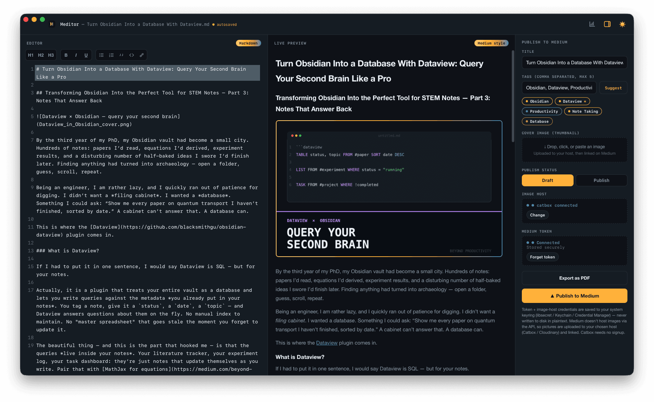Toggle the publish sidebar panel icon
Image resolution: width=654 pixels, height=402 pixels.
click(607, 24)
